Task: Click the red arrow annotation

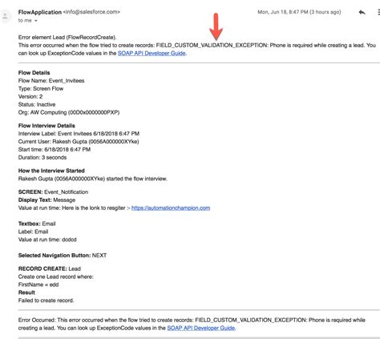Action: [x=216, y=26]
